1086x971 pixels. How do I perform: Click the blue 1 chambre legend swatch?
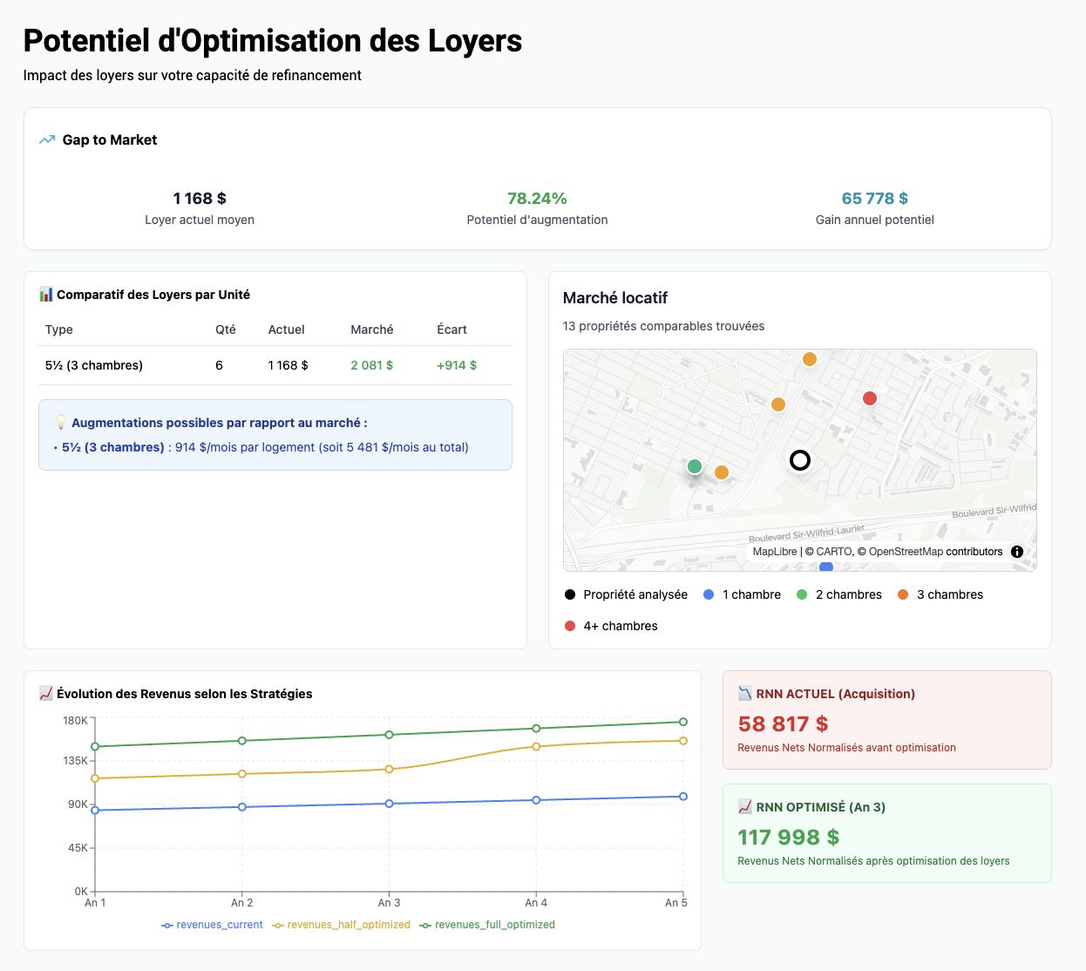coord(709,594)
